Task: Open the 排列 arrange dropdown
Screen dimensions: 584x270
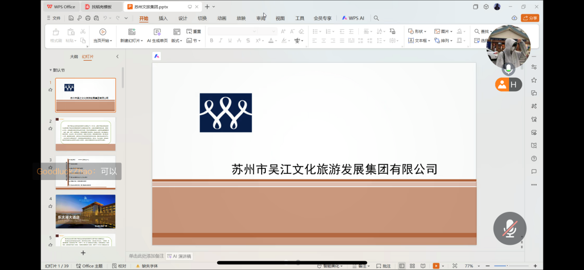Action: (x=444, y=41)
